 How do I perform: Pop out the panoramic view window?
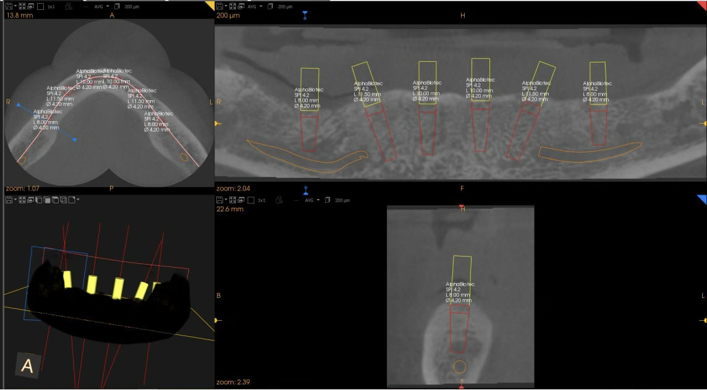coord(241,6)
